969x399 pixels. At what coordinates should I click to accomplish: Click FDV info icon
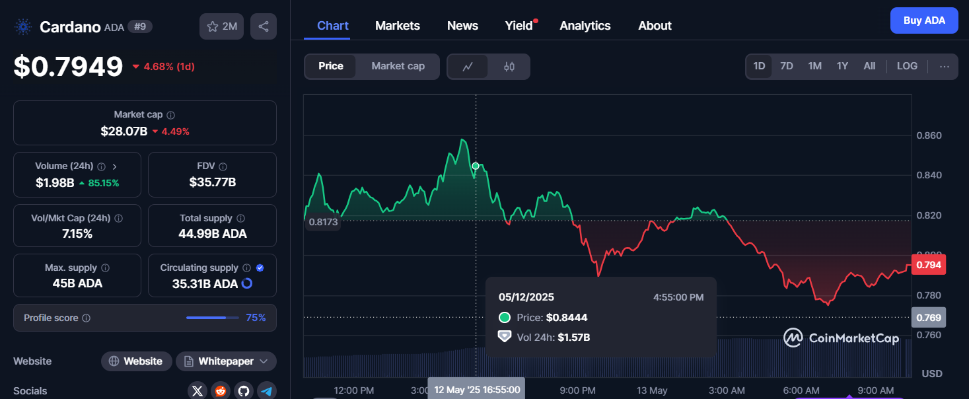223,166
